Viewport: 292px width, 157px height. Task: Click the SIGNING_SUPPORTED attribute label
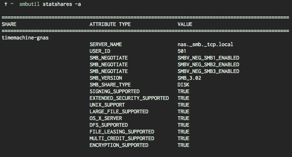pyautogui.click(x=114, y=92)
